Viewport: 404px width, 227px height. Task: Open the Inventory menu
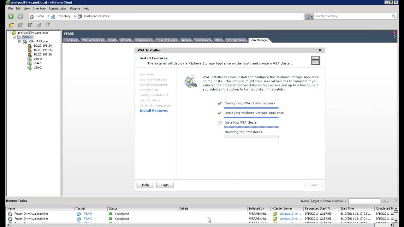click(39, 9)
